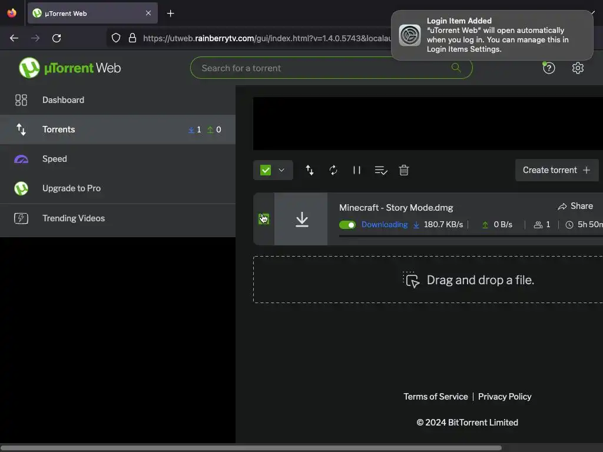This screenshot has height=452, width=603.
Task: Click toolbar up-down arrows sort icon
Action: [x=310, y=170]
